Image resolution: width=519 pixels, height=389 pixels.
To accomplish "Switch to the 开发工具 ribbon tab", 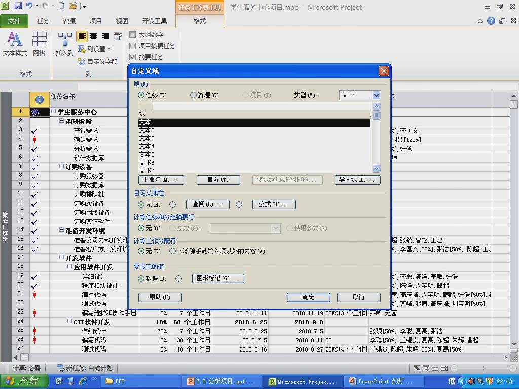I will 154,21.
